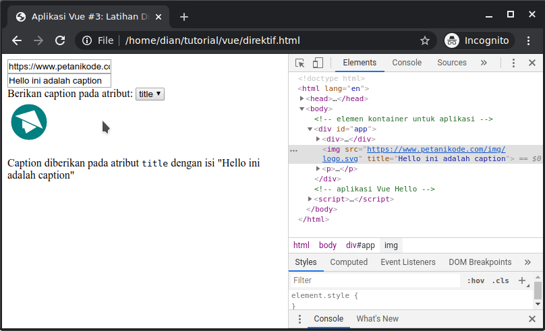Click the inspect element picker icon
Viewport: 545px width, 331px height.
(x=300, y=63)
